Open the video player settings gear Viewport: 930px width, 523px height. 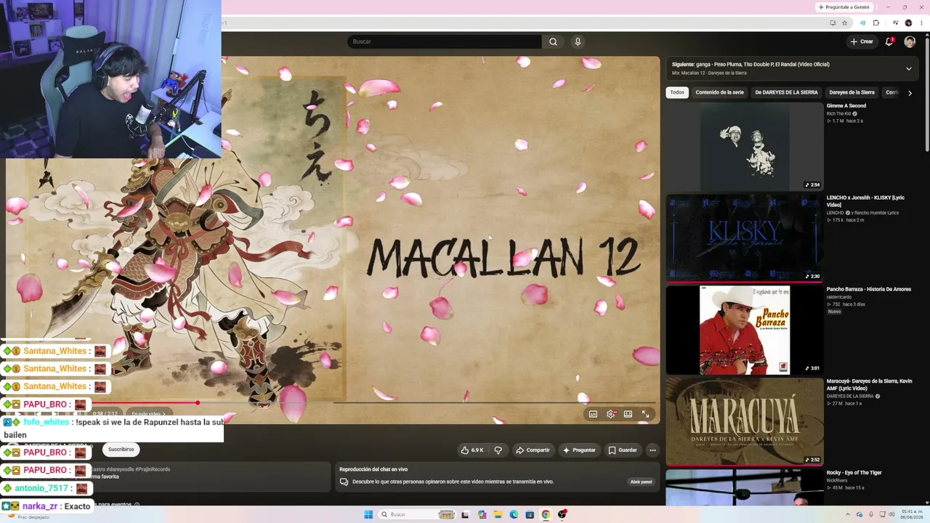610,414
